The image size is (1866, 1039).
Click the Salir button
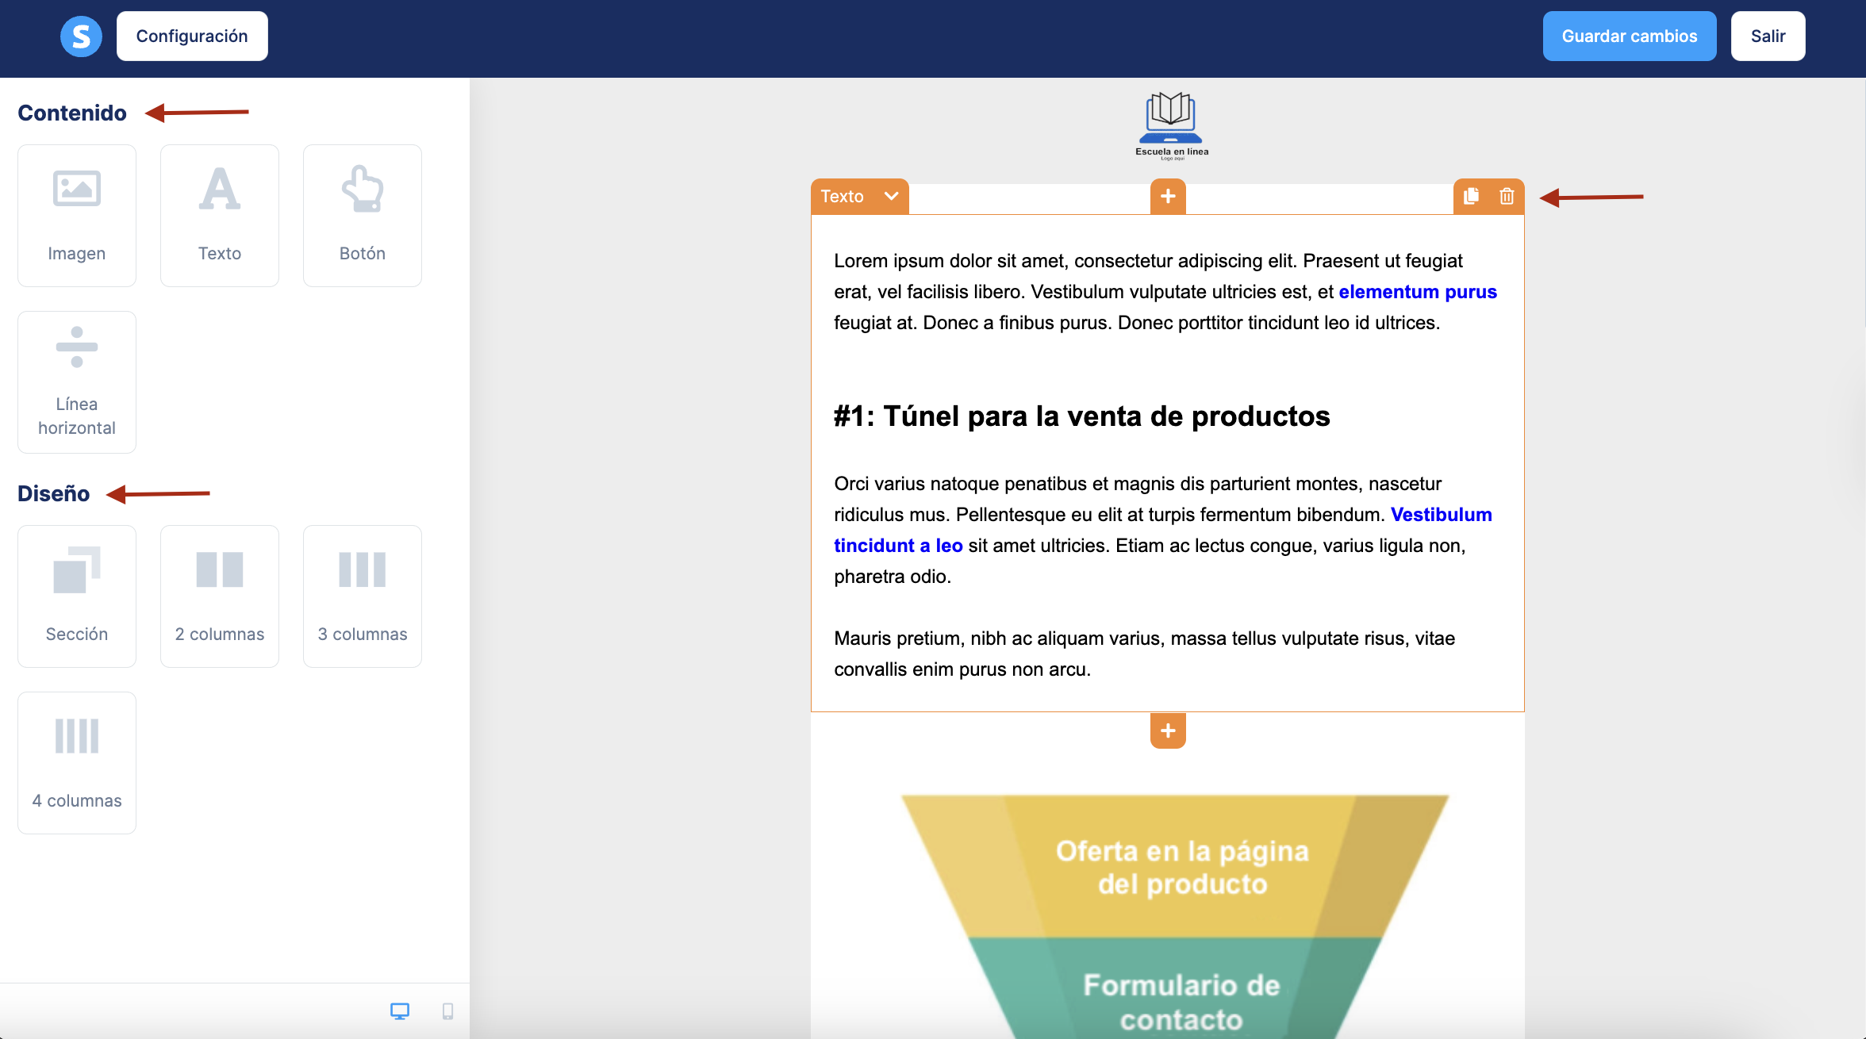pos(1768,36)
